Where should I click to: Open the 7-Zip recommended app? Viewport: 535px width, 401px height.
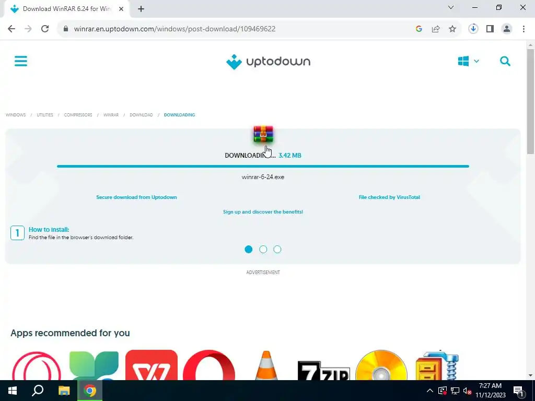pyautogui.click(x=324, y=370)
